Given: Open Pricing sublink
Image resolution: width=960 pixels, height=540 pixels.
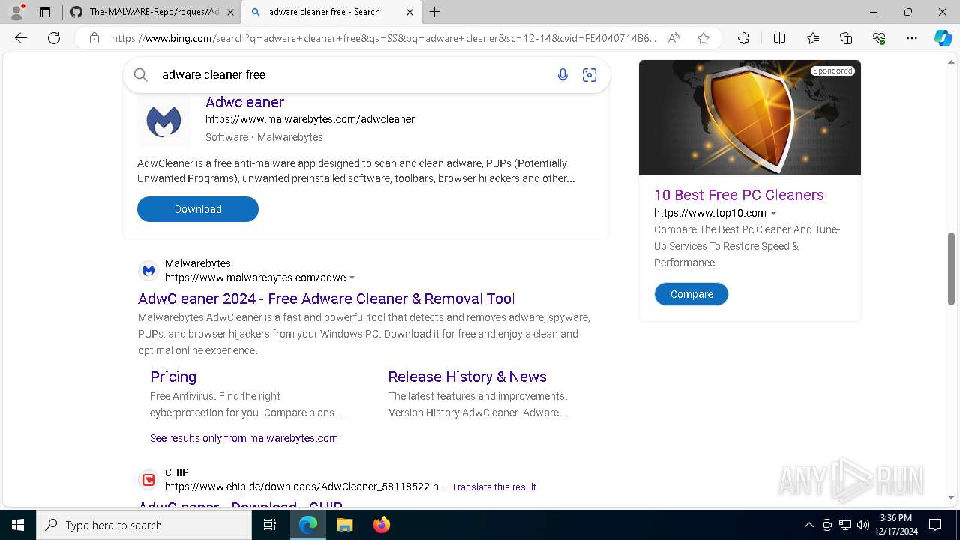Looking at the screenshot, I should pos(173,376).
